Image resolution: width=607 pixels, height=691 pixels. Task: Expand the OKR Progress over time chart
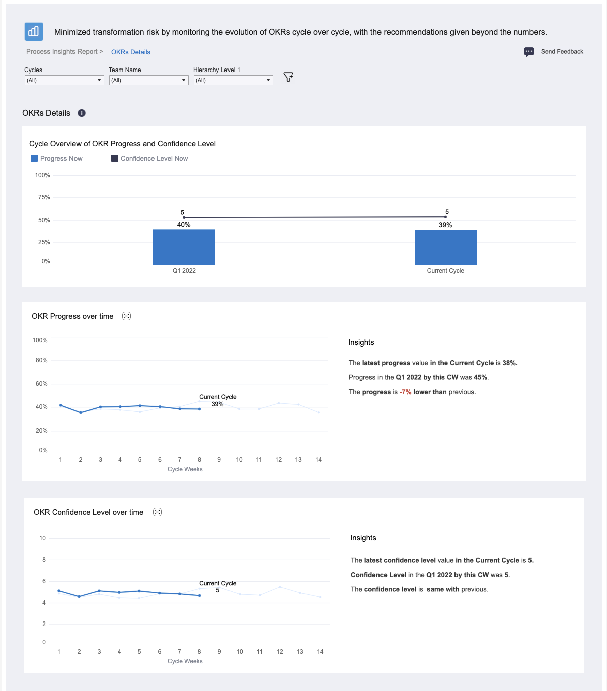127,316
